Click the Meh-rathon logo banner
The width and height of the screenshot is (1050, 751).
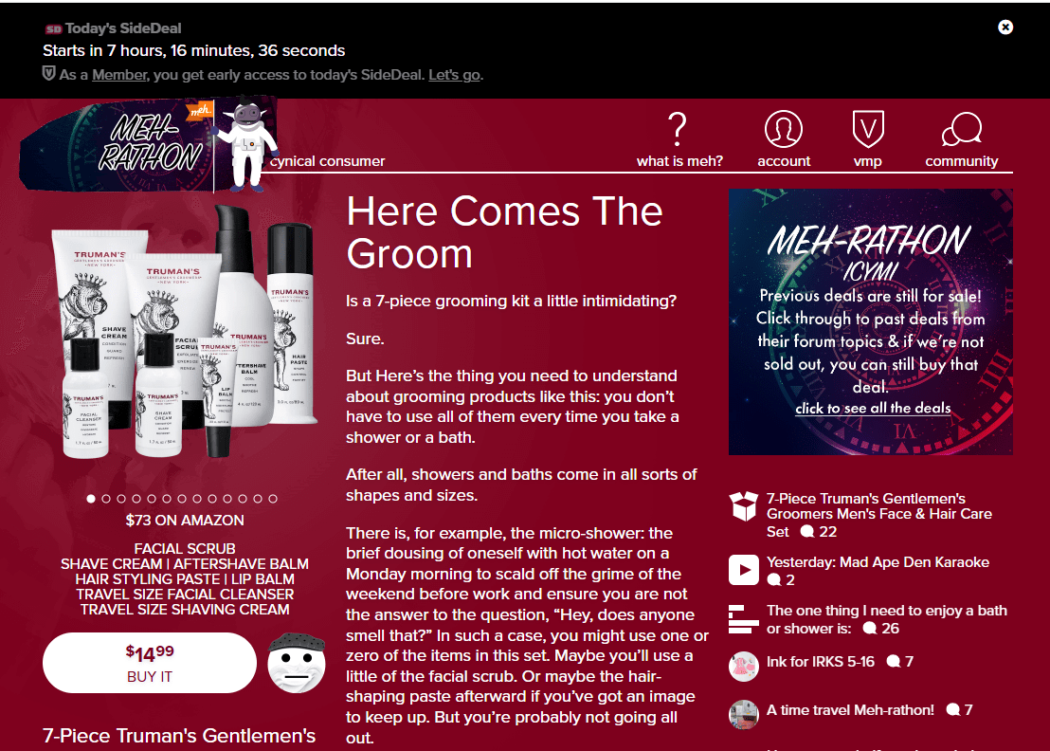click(149, 145)
